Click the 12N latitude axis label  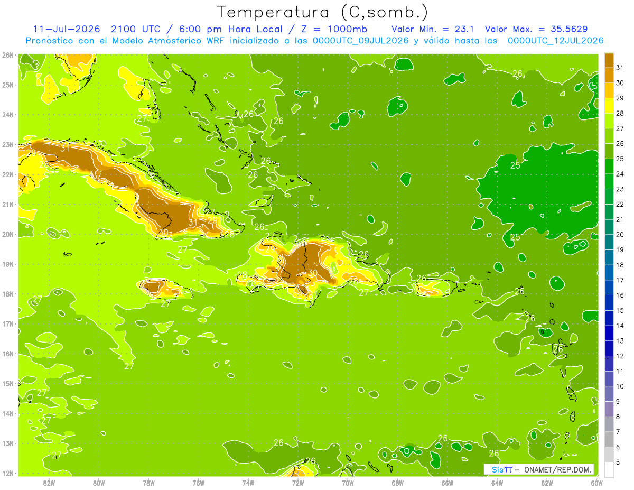coord(8,473)
